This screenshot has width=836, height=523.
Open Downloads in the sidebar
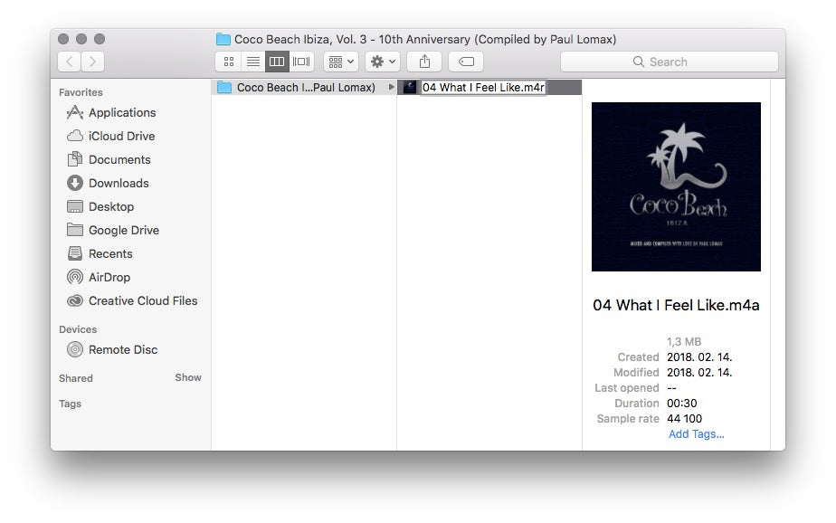[x=119, y=183]
